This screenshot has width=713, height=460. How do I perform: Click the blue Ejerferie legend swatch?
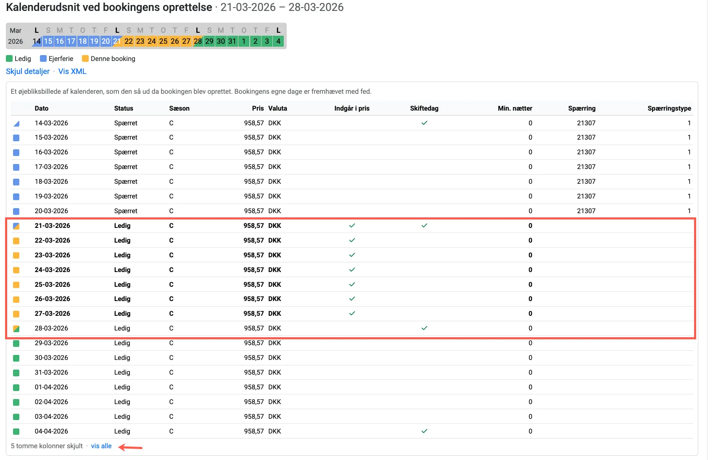point(43,58)
